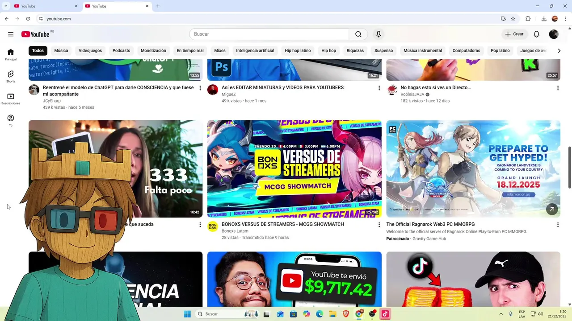The image size is (572, 321).
Task: Open the Chrome profile avatar
Action: (x=555, y=19)
